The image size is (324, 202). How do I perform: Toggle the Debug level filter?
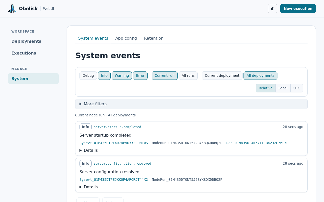click(88, 75)
